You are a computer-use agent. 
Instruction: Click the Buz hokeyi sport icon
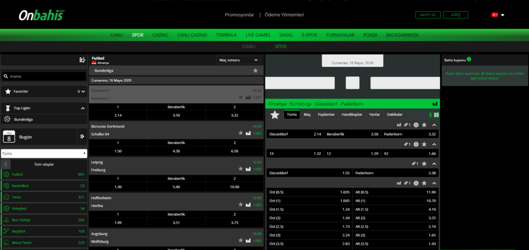[6, 220]
